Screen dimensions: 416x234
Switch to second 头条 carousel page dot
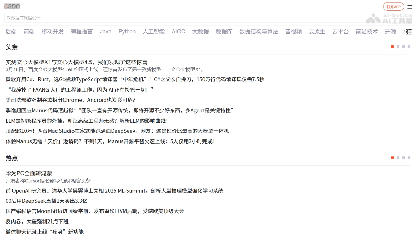click(398, 46)
